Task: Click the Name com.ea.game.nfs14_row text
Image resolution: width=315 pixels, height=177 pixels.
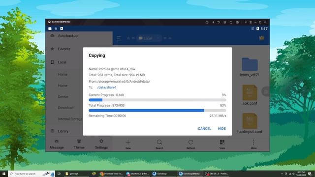Action: pyautogui.click(x=112, y=69)
